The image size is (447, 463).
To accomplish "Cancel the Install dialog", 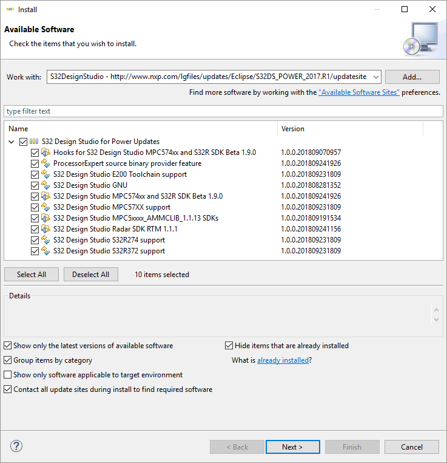I will 411,447.
